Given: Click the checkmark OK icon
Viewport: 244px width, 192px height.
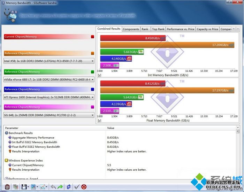Looking at the screenshot, I should pos(77,187).
